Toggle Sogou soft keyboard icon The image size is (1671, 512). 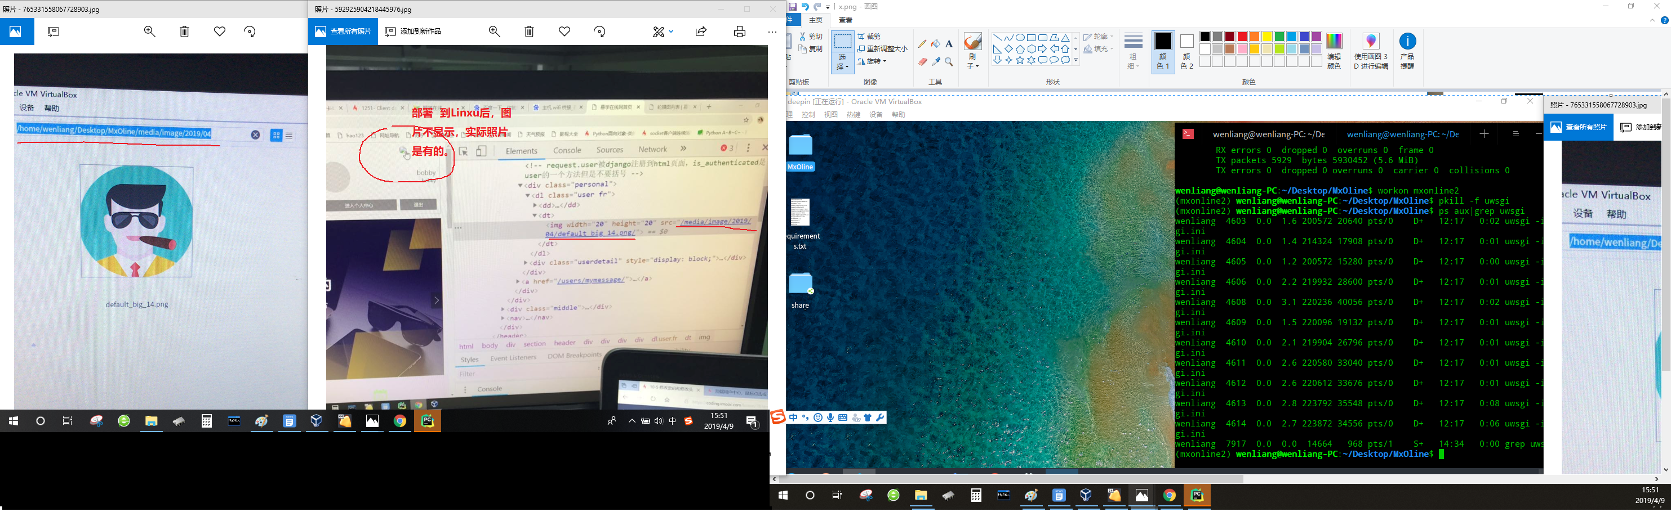pos(843,418)
